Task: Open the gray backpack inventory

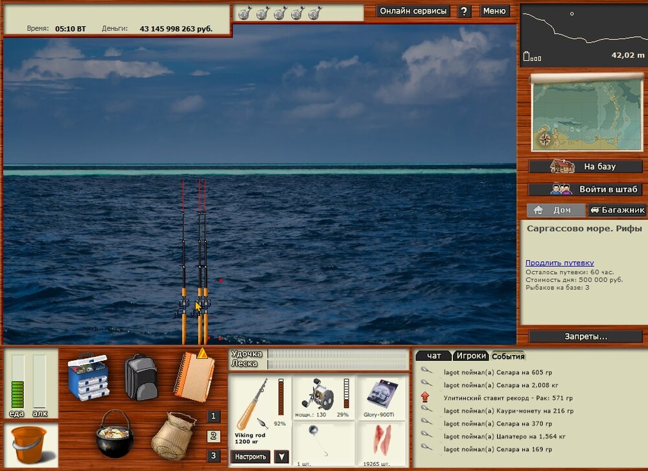Action: pos(141,376)
